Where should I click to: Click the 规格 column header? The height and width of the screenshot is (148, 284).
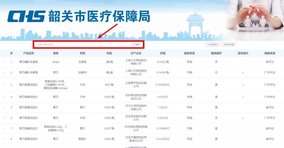click(x=55, y=53)
